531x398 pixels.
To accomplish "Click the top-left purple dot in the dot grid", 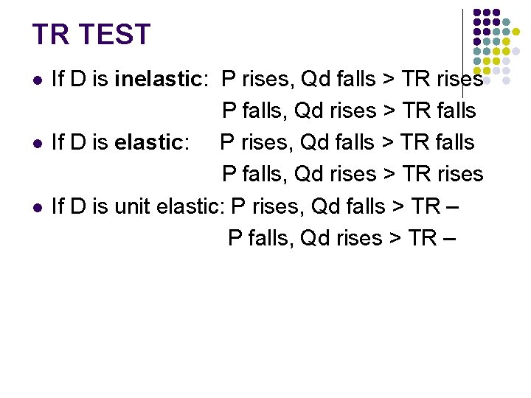I will click(477, 13).
